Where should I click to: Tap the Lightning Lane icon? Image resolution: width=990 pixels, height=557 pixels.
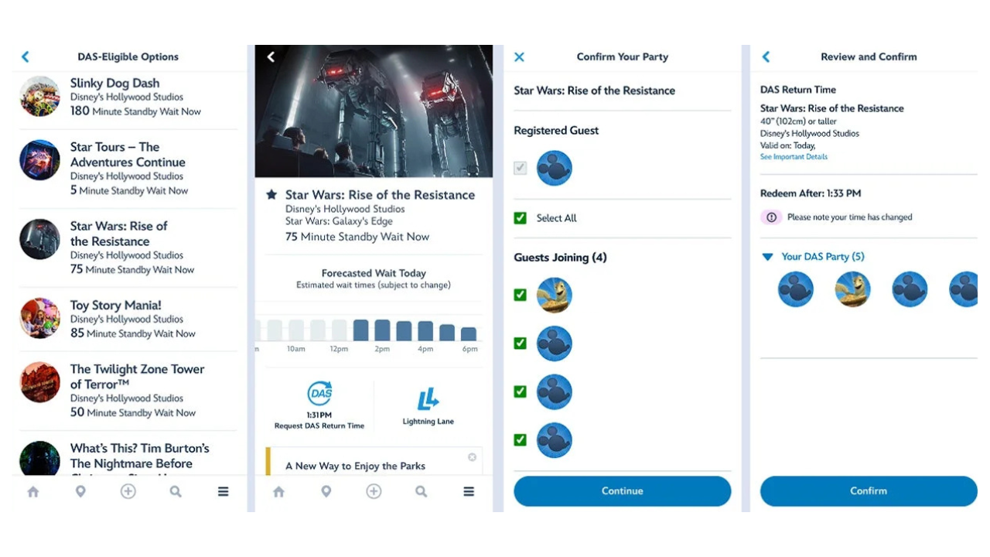click(428, 399)
